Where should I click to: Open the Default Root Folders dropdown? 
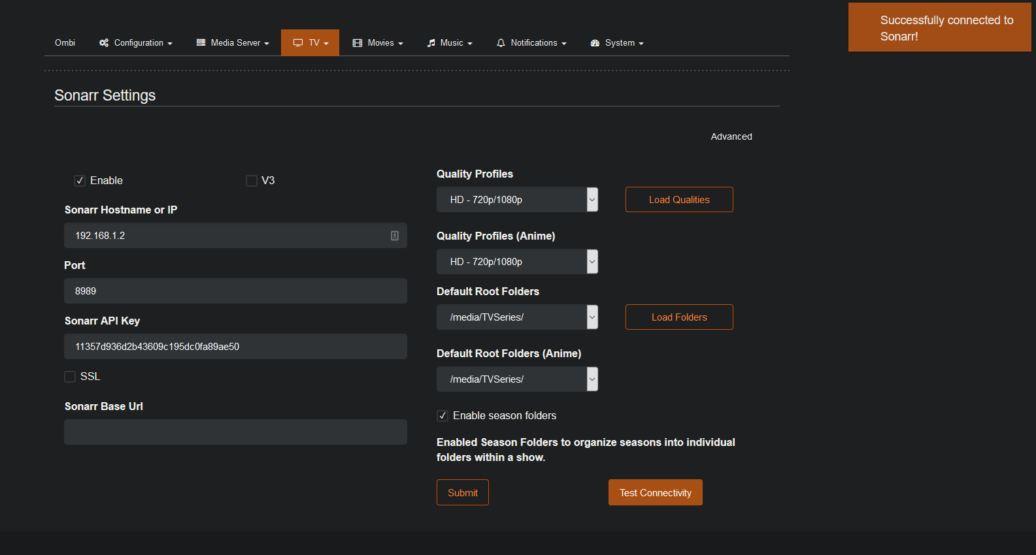pyautogui.click(x=517, y=317)
